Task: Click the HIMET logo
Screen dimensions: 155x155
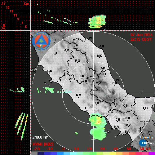Action: [x=146, y=143]
